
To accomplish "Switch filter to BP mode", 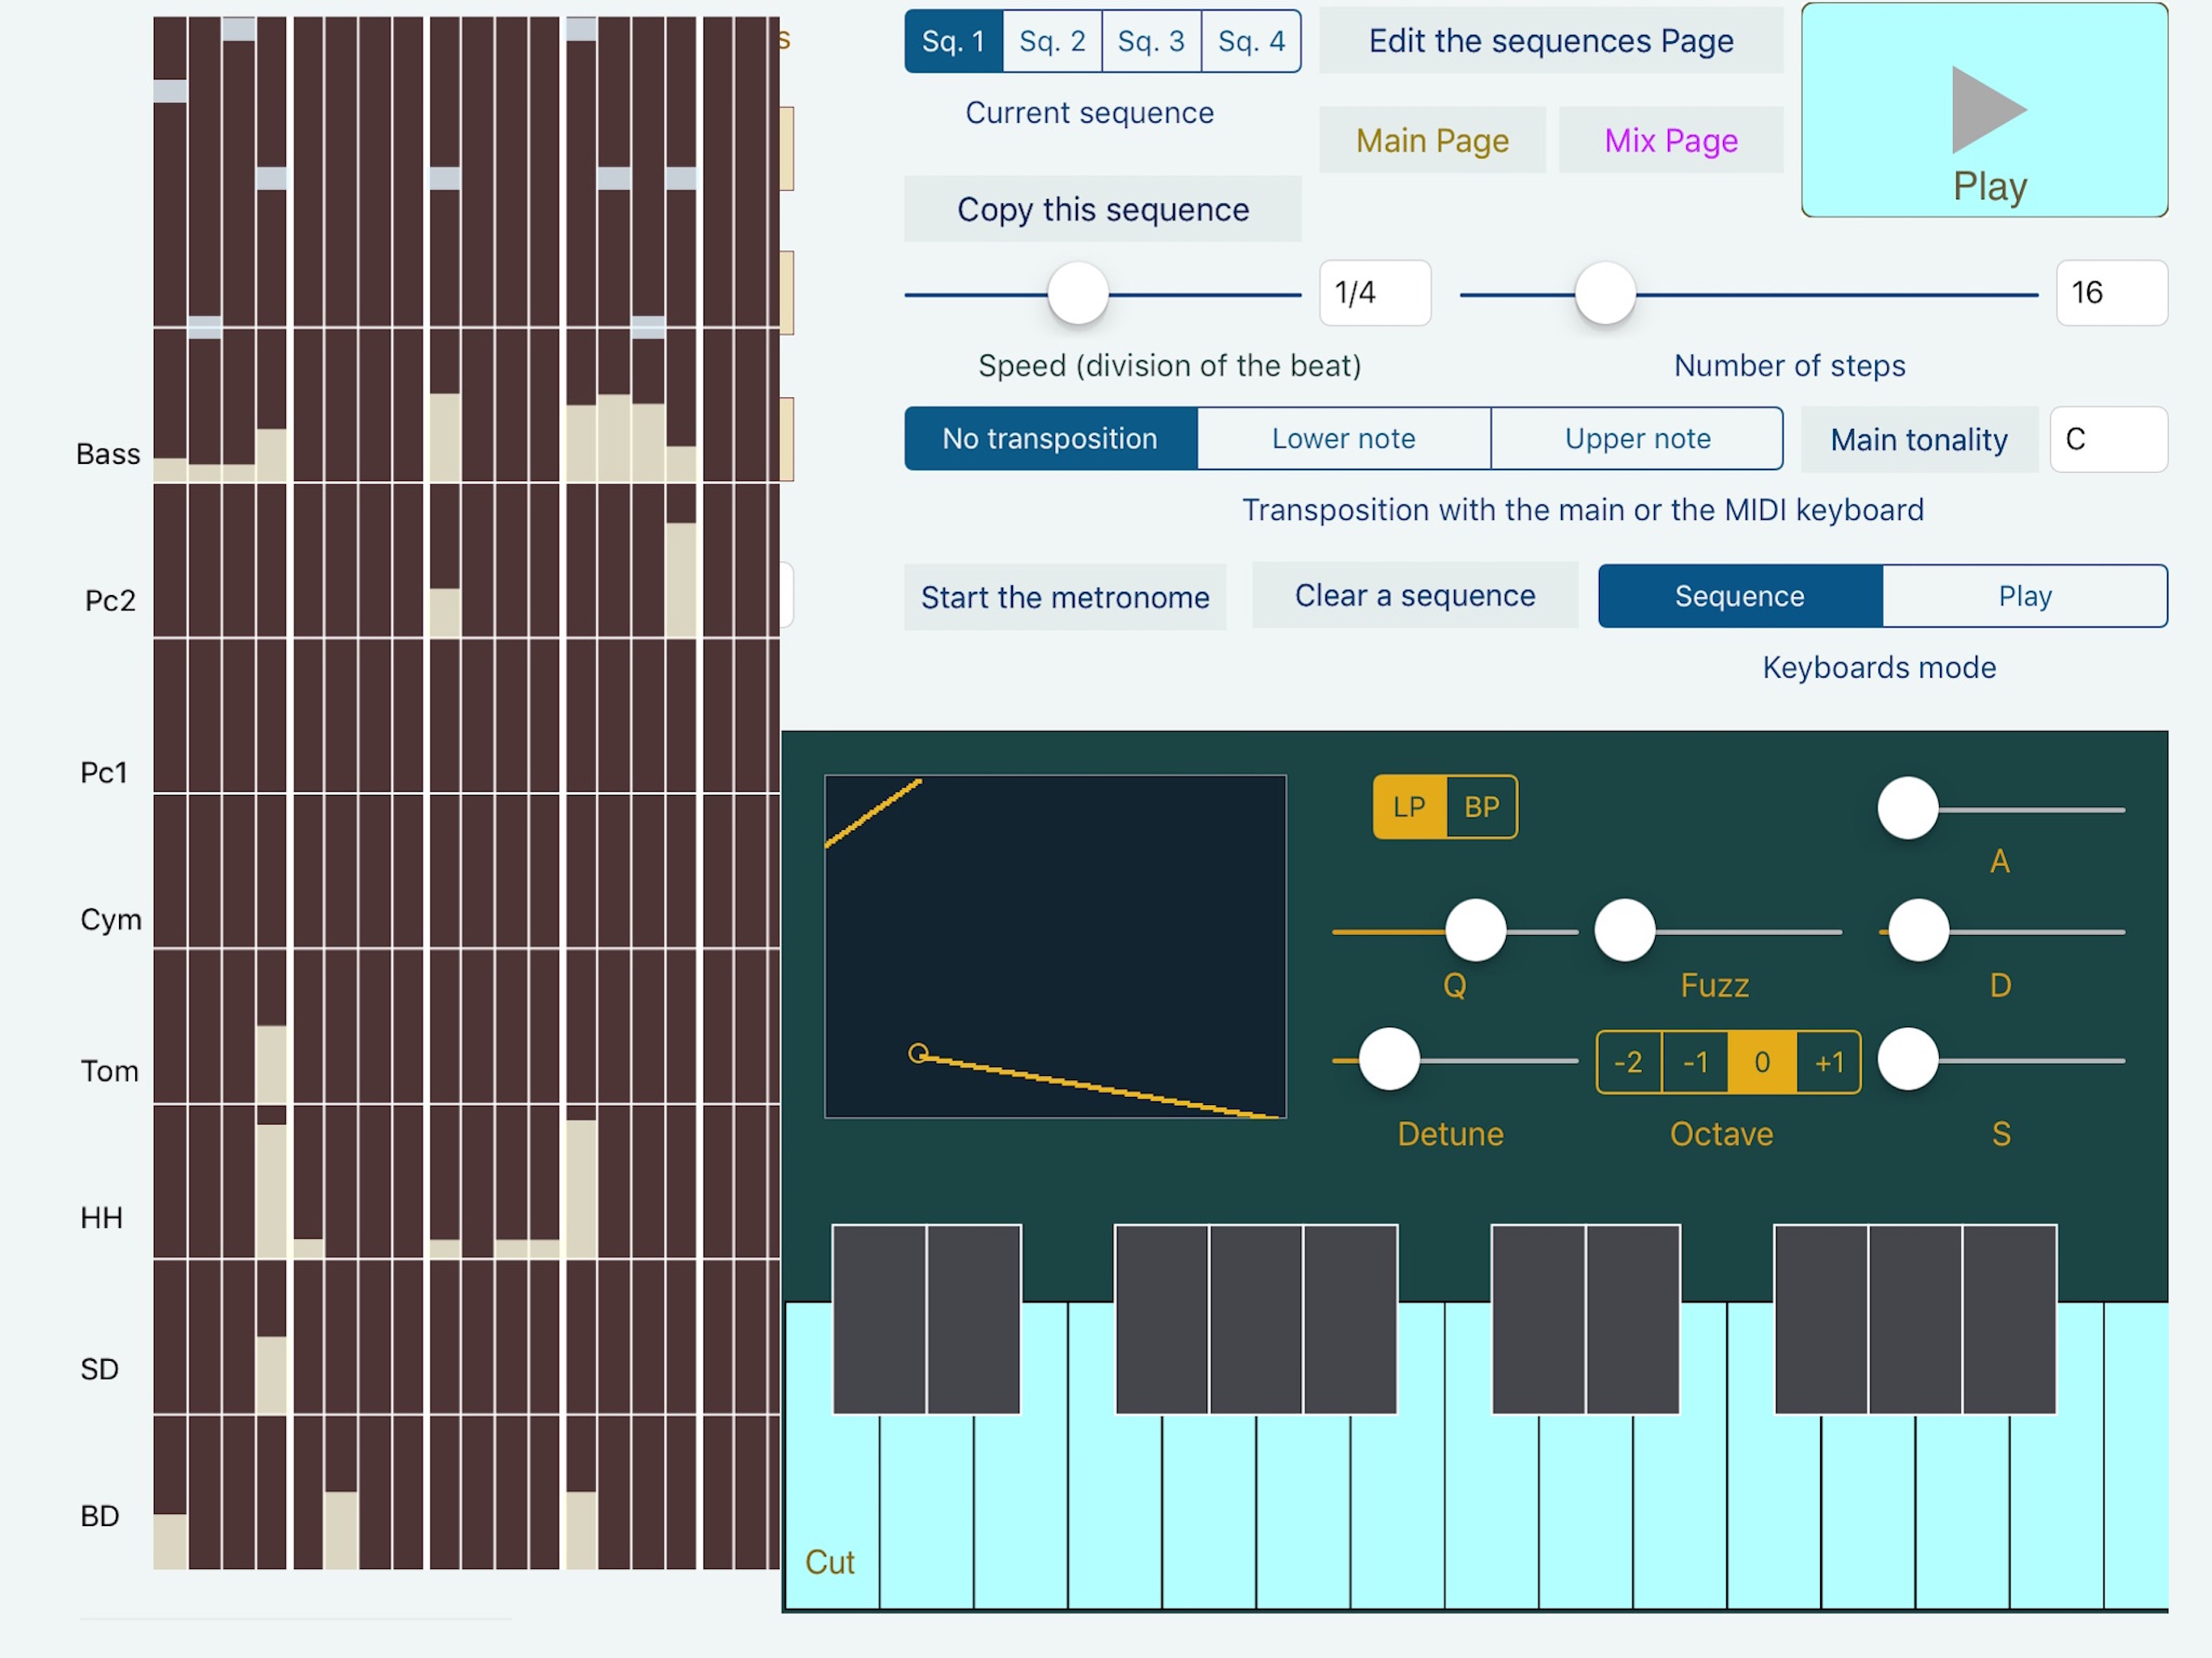I will 1481,807.
